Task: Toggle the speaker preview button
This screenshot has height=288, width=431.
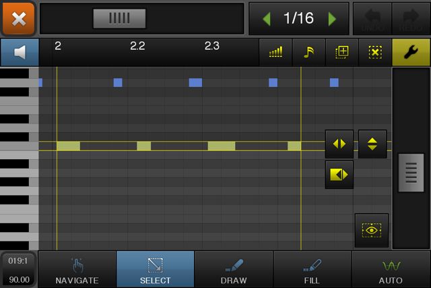Action: coord(20,53)
